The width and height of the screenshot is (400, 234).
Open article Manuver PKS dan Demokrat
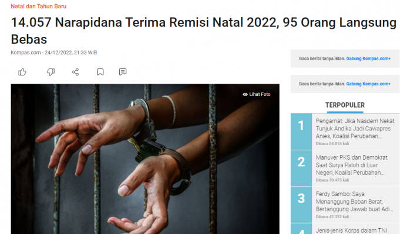(351, 165)
